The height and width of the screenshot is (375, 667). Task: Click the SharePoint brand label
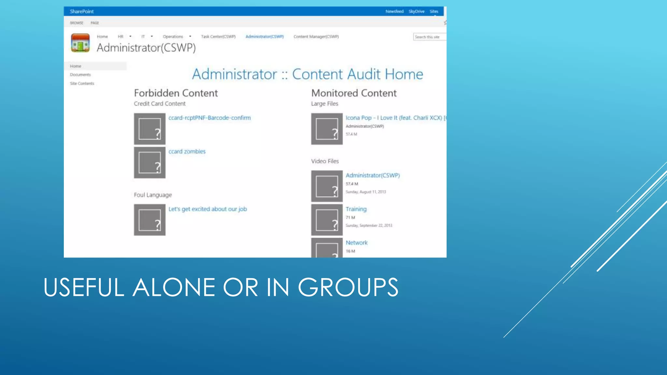[82, 11]
